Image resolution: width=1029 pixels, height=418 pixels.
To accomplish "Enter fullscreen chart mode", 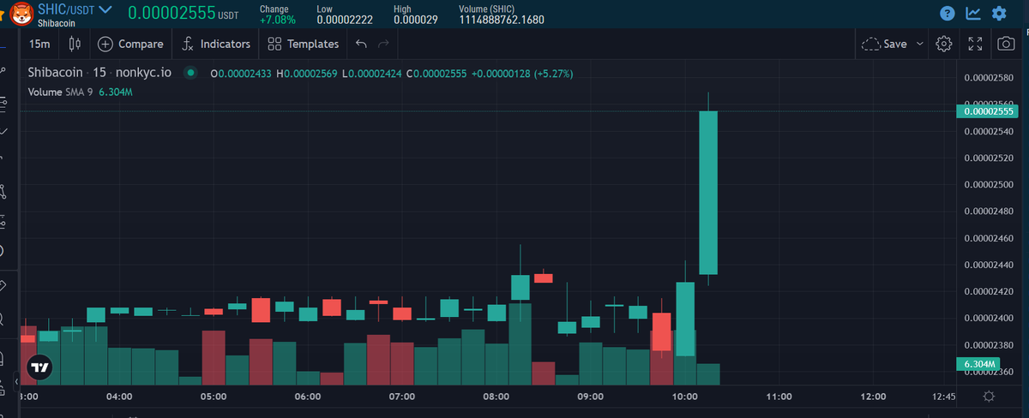I will click(x=975, y=44).
